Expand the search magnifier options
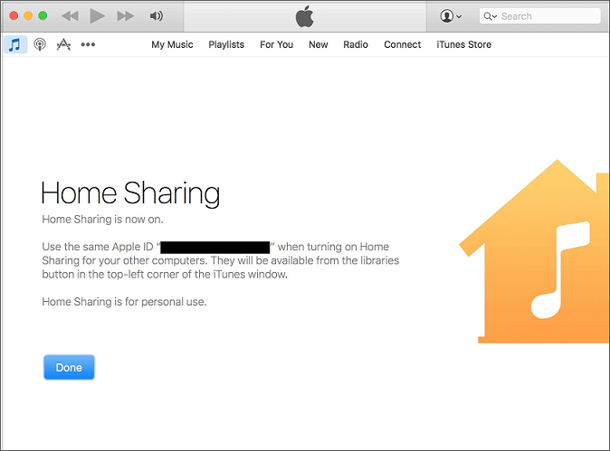 pyautogui.click(x=490, y=16)
